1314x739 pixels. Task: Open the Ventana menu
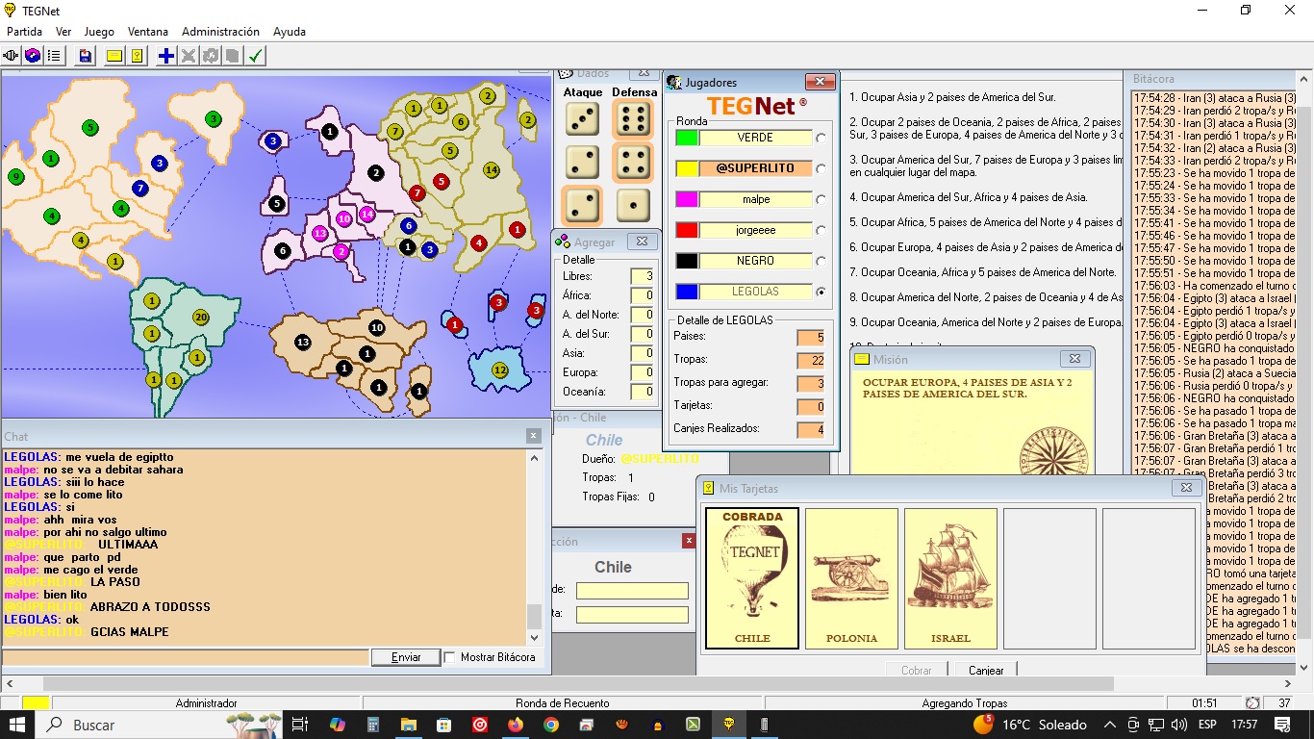pyautogui.click(x=148, y=32)
